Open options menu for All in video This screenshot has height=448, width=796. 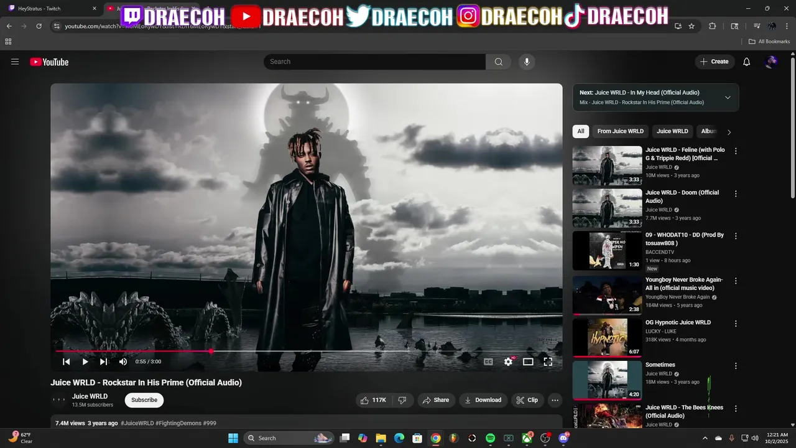click(736, 281)
